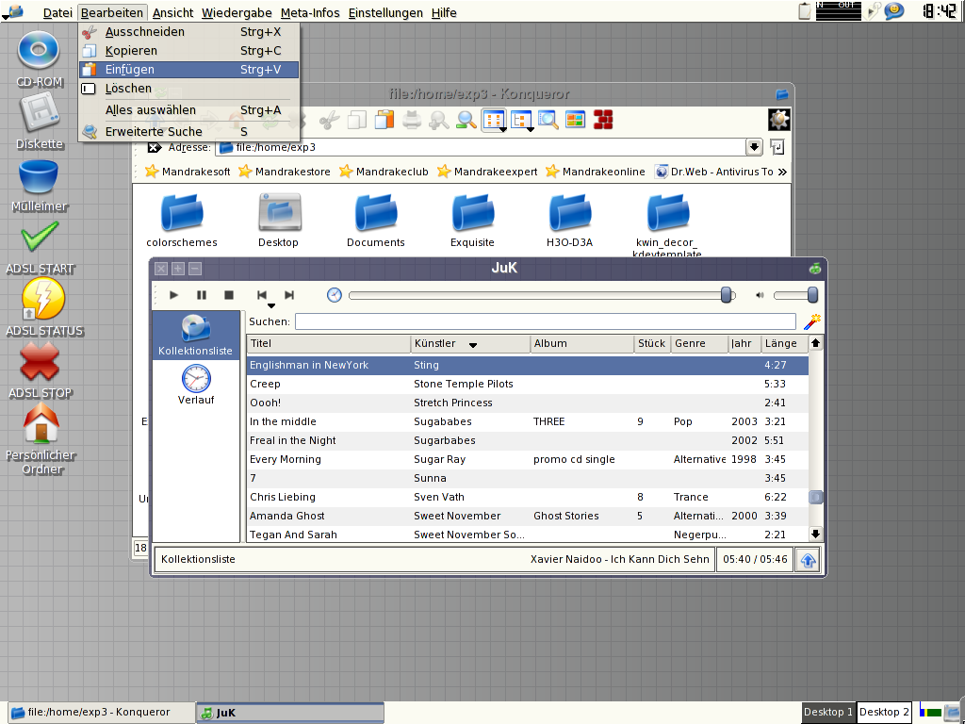Open the Mülleimer trash icon
Image resolution: width=965 pixels, height=724 pixels.
click(x=39, y=186)
